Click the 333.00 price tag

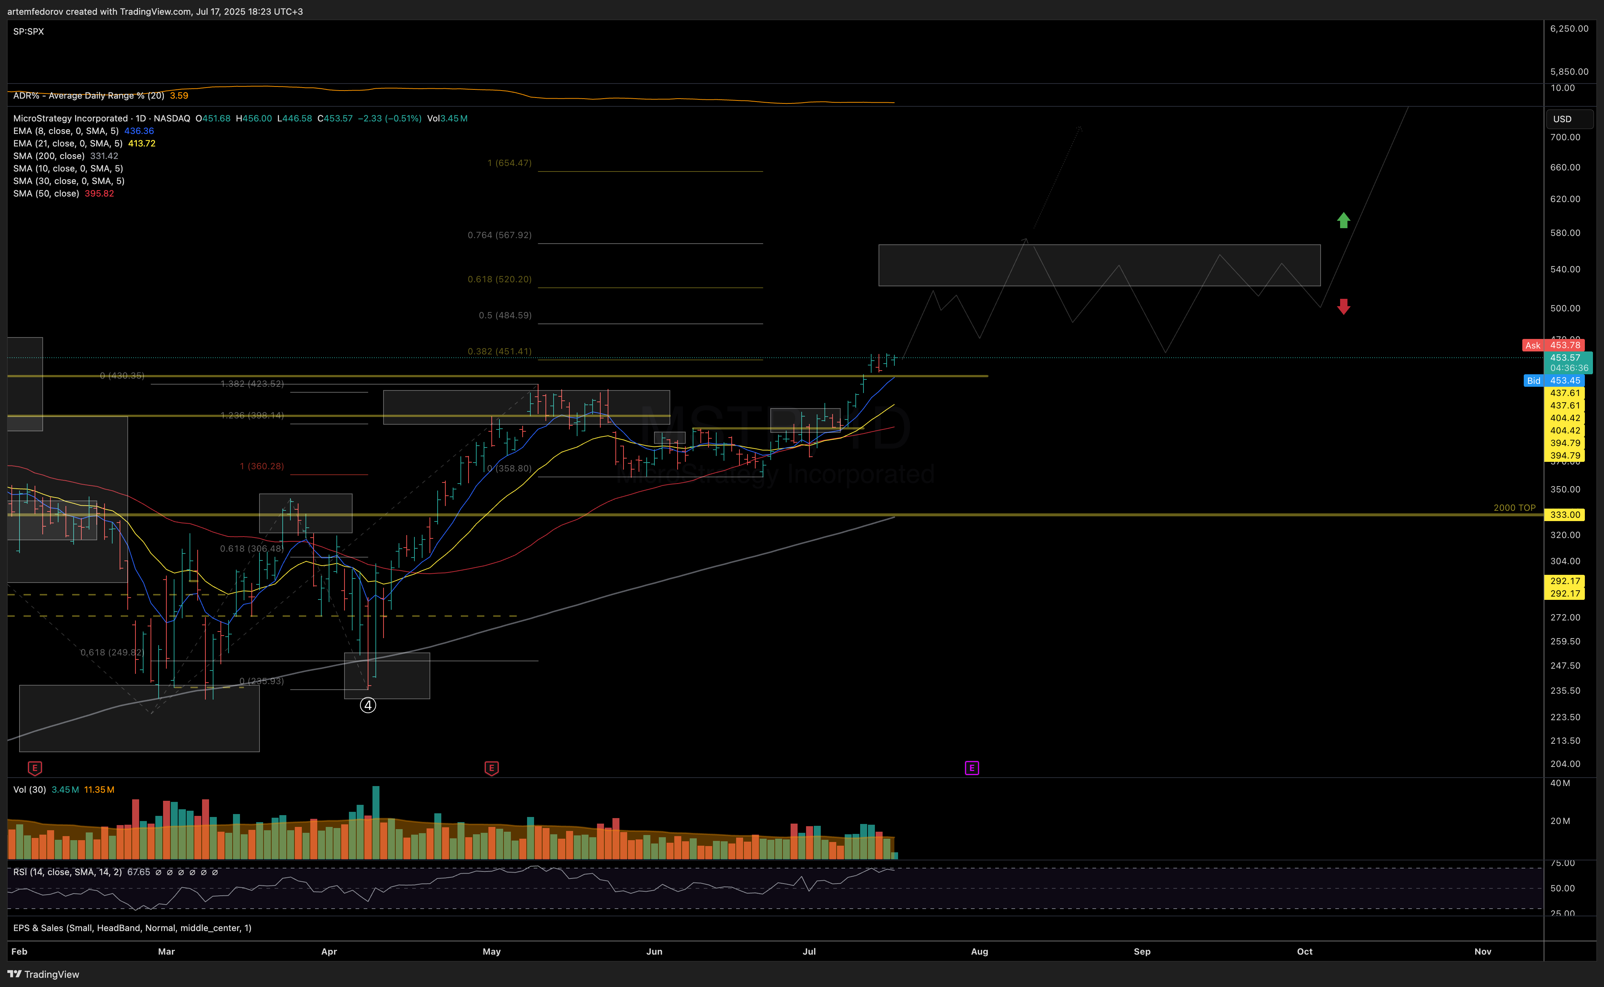pyautogui.click(x=1565, y=514)
